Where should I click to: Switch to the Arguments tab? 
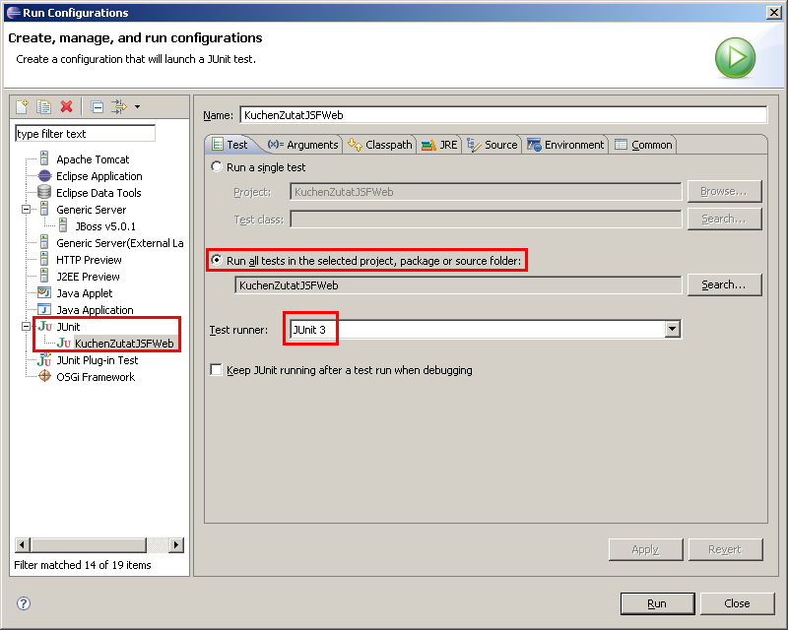point(303,145)
